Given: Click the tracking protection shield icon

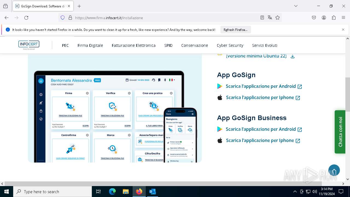Looking at the screenshot, I should (63, 18).
